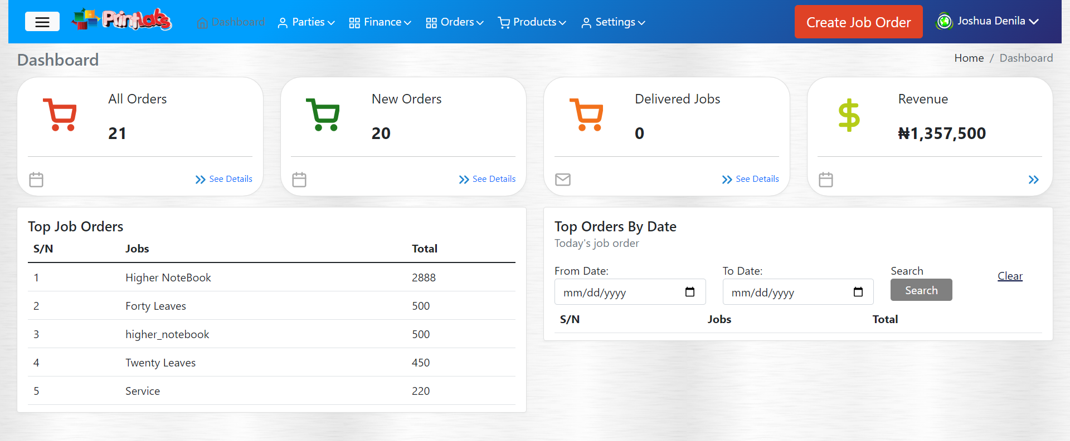The image size is (1070, 441).
Task: Click the double-arrow icon in Revenue card
Action: 1033,180
